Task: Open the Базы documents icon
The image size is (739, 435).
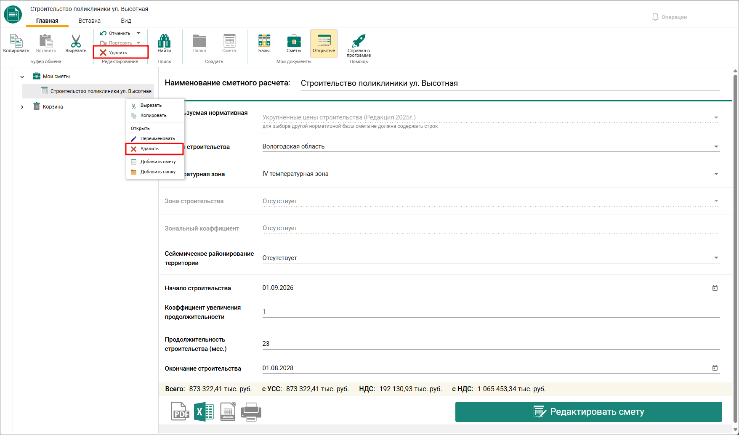Action: pyautogui.click(x=264, y=43)
